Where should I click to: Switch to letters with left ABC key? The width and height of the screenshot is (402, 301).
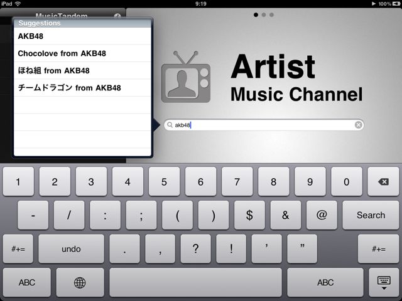27,283
